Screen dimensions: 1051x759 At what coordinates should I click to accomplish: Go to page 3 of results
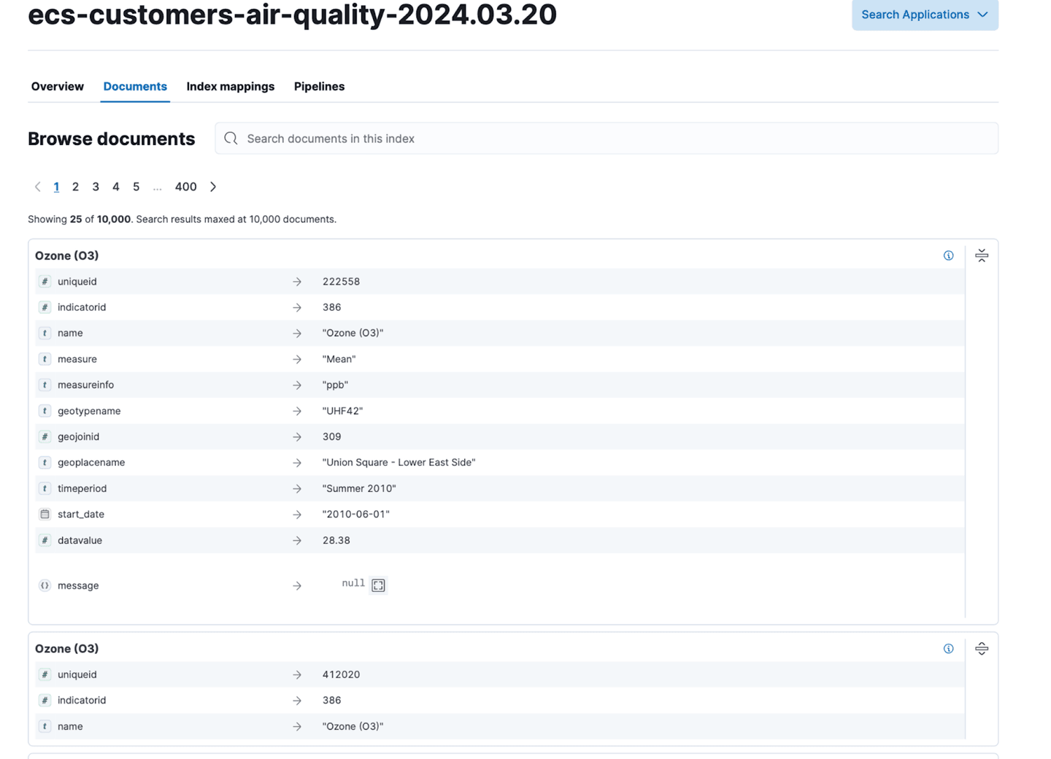coord(96,187)
